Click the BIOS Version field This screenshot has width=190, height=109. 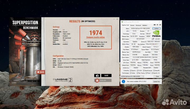[141, 39]
